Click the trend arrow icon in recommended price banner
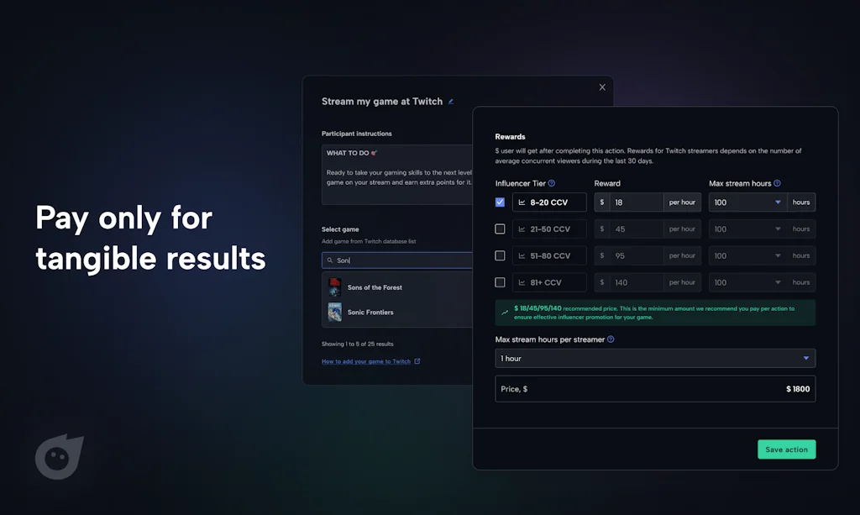The height and width of the screenshot is (515, 860). [505, 313]
